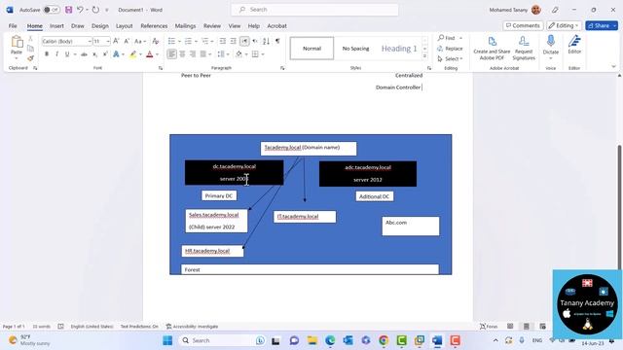Toggle Italic formatting

56,54
